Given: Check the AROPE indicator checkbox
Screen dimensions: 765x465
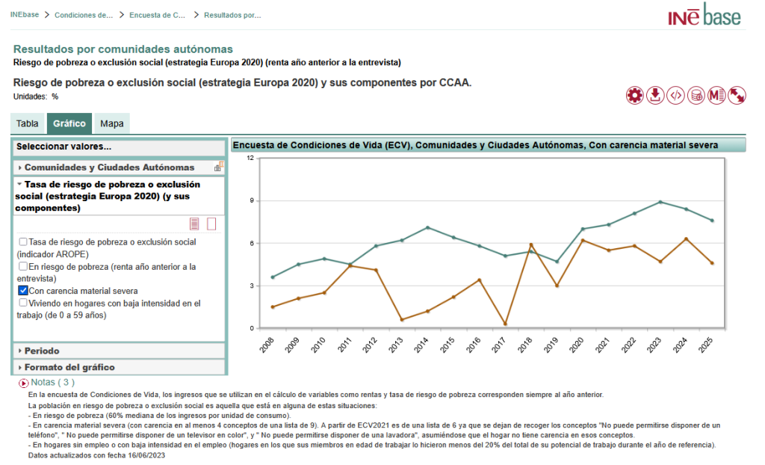Looking at the screenshot, I should [23, 242].
